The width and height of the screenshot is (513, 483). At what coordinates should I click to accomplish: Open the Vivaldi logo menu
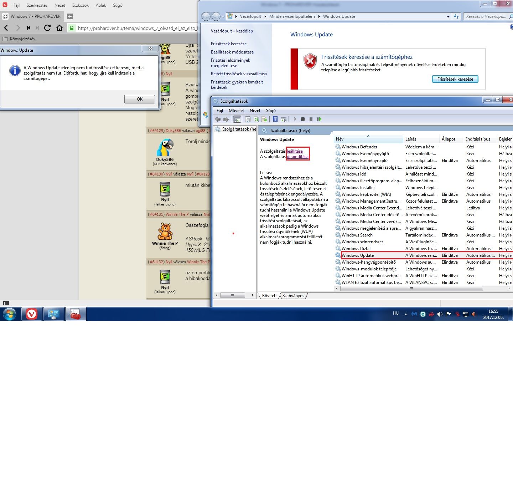pyautogui.click(x=5, y=5)
